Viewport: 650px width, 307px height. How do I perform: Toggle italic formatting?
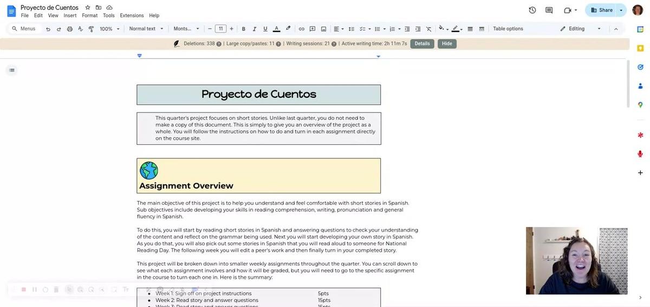coord(254,29)
